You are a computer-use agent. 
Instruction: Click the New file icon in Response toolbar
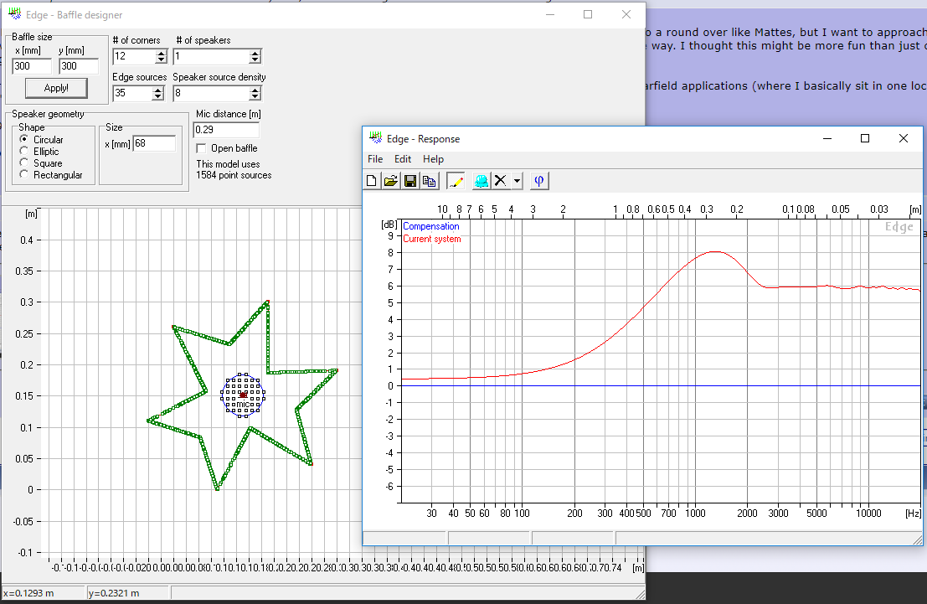[x=371, y=181]
